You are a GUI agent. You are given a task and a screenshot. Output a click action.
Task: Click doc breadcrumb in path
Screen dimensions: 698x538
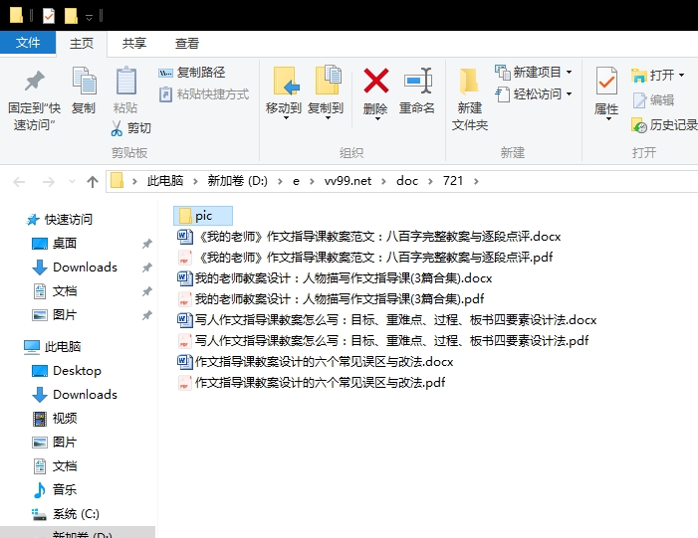[x=407, y=181]
